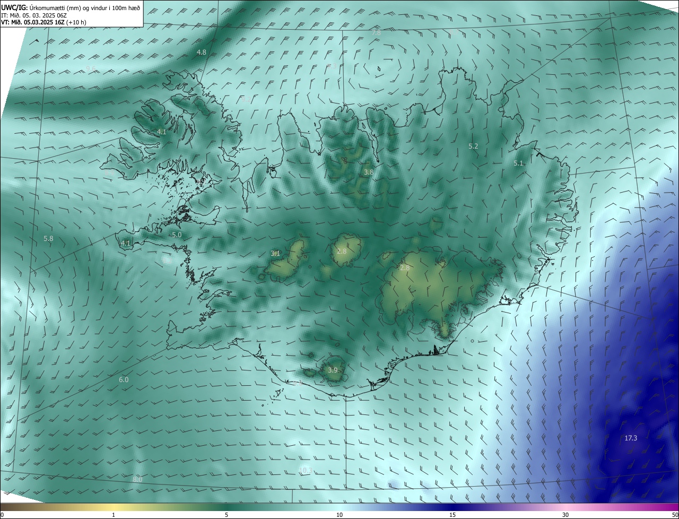Viewport: 679px width, 519px height.
Task: Click the 4.8 value label
Action: pyautogui.click(x=202, y=52)
